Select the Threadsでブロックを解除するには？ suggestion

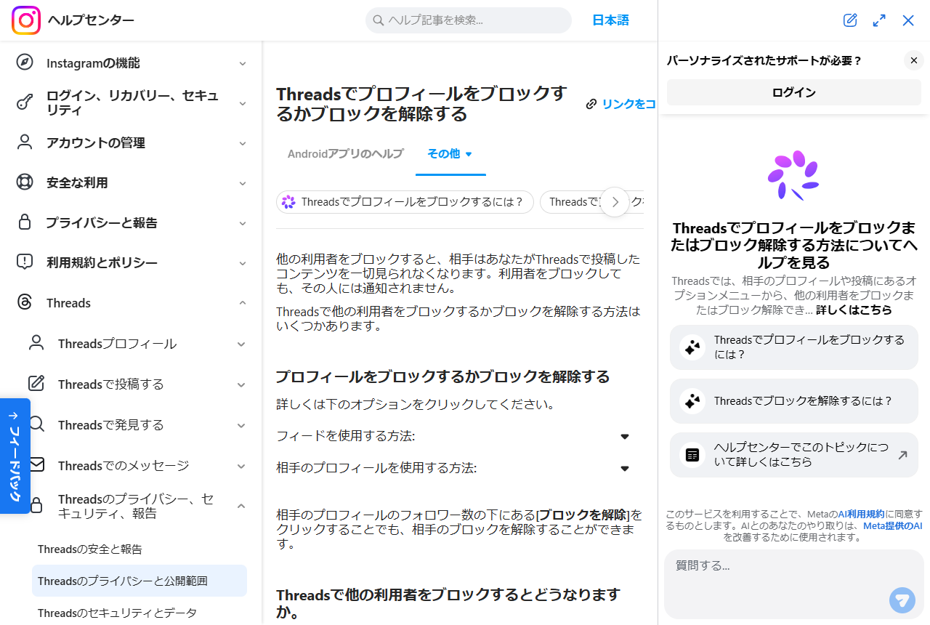(794, 401)
